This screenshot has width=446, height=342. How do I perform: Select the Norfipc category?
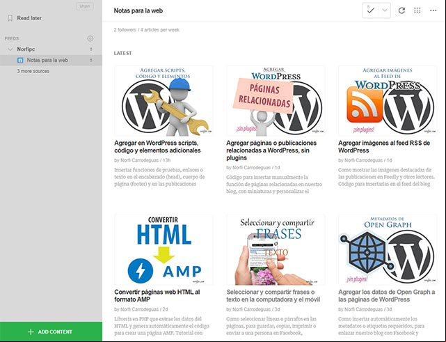(x=26, y=49)
